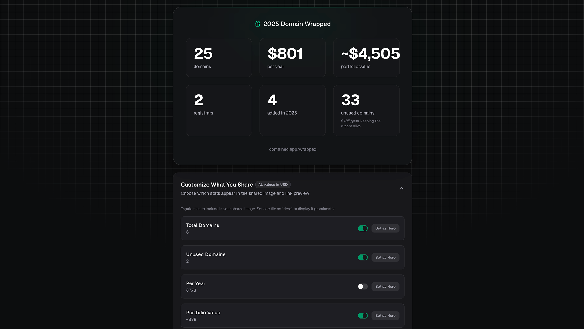Disable the Portfolio Value toggle
The width and height of the screenshot is (584, 329).
pos(363,315)
